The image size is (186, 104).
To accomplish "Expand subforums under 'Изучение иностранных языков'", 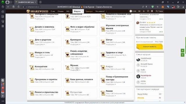I will click(x=111, y=33).
